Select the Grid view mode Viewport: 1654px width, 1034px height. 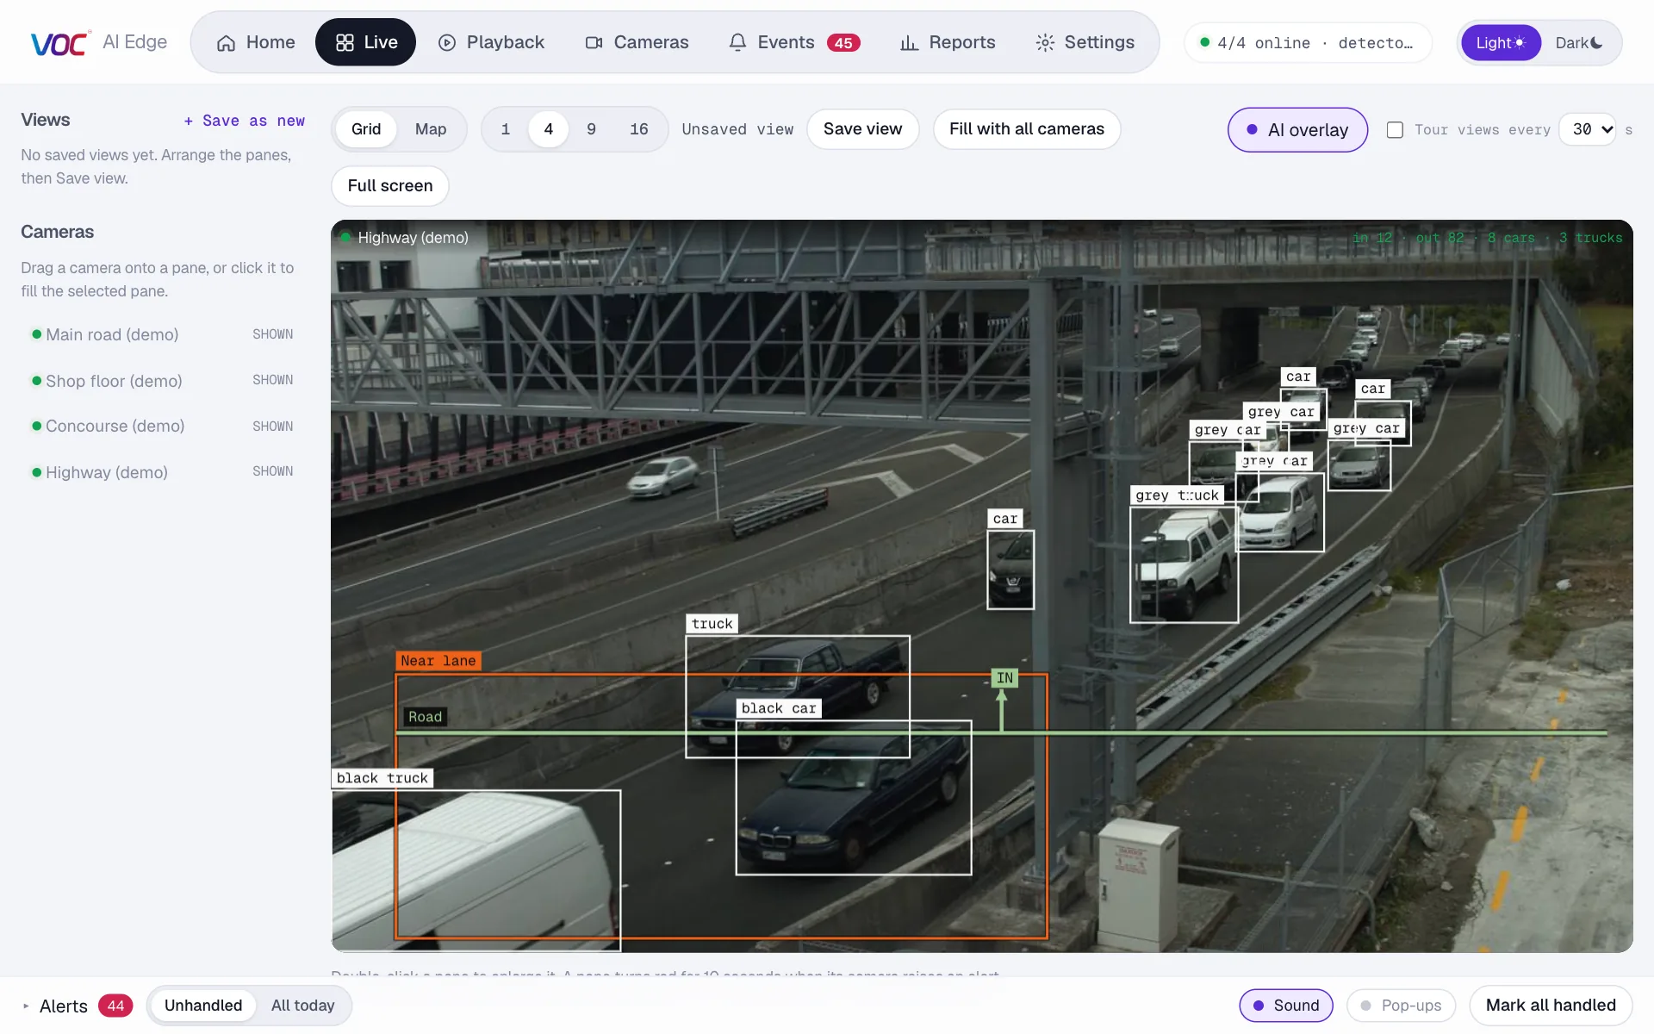[x=366, y=129]
